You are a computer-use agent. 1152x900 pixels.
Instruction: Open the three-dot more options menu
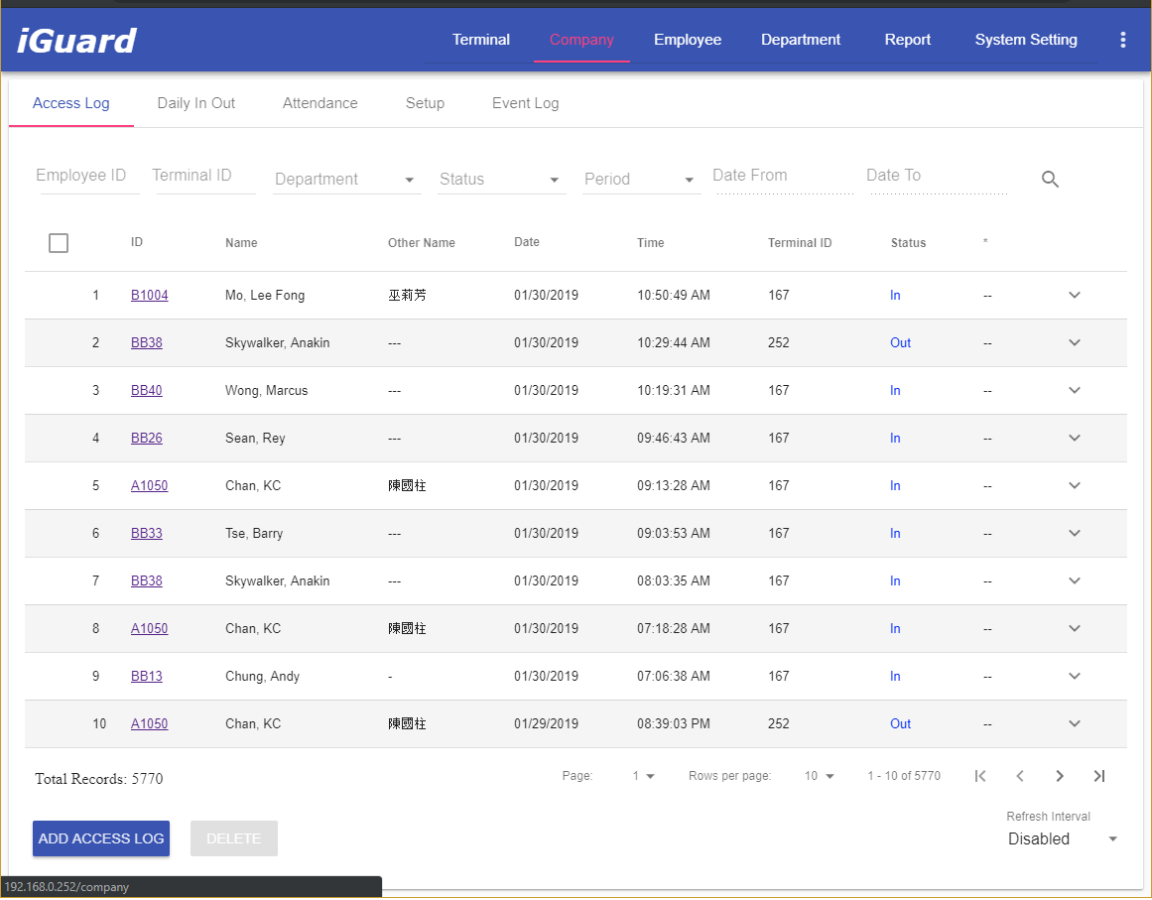[1122, 40]
